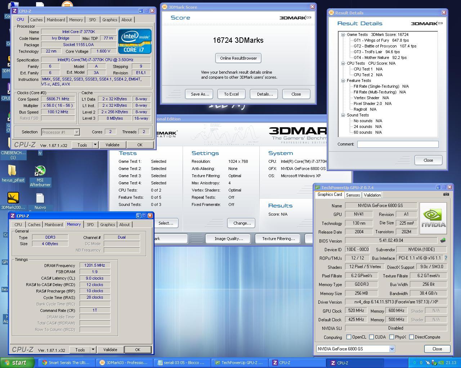Collapse the Sound Tests tree node
Image resolution: width=461 pixels, height=368 pixels.
(343, 115)
